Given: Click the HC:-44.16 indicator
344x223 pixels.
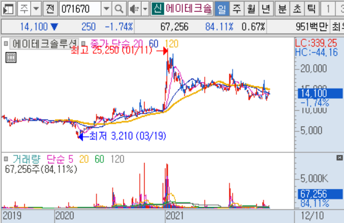Looking at the screenshot, I should pyautogui.click(x=316, y=52).
